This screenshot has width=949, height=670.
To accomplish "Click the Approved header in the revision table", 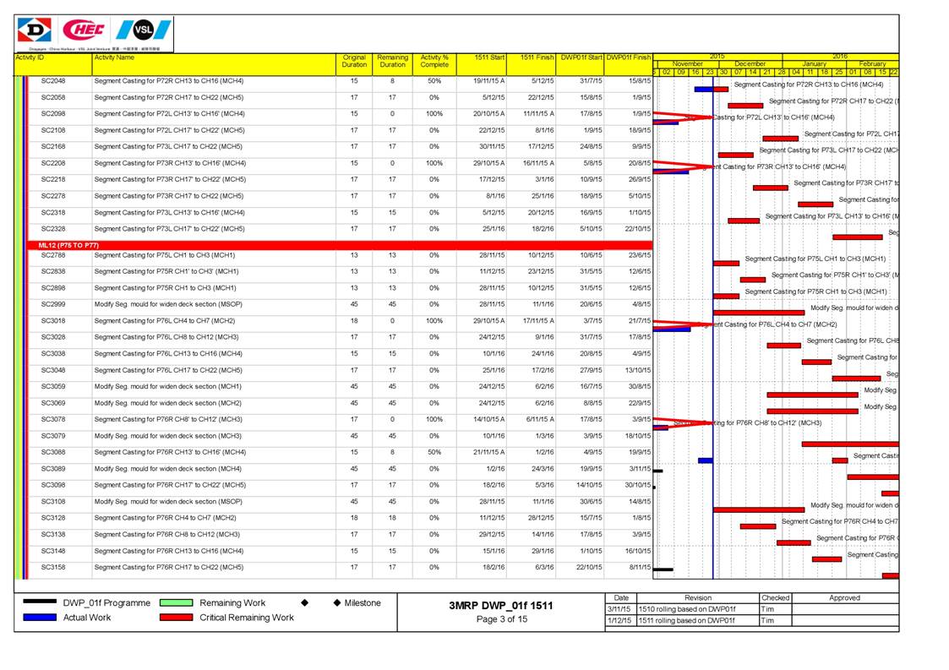I will click(x=844, y=598).
